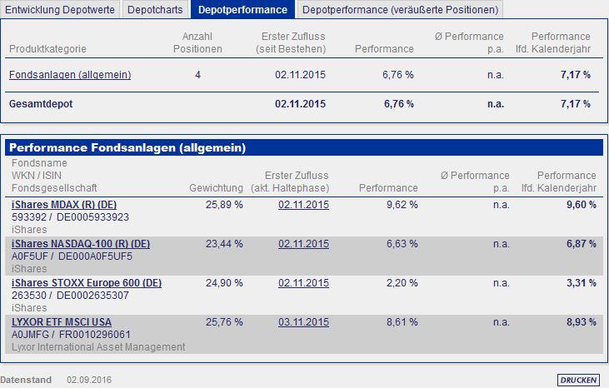Open Depotperformance (veräußerte Positionen) tab
The height and width of the screenshot is (388, 609).
pos(400,9)
